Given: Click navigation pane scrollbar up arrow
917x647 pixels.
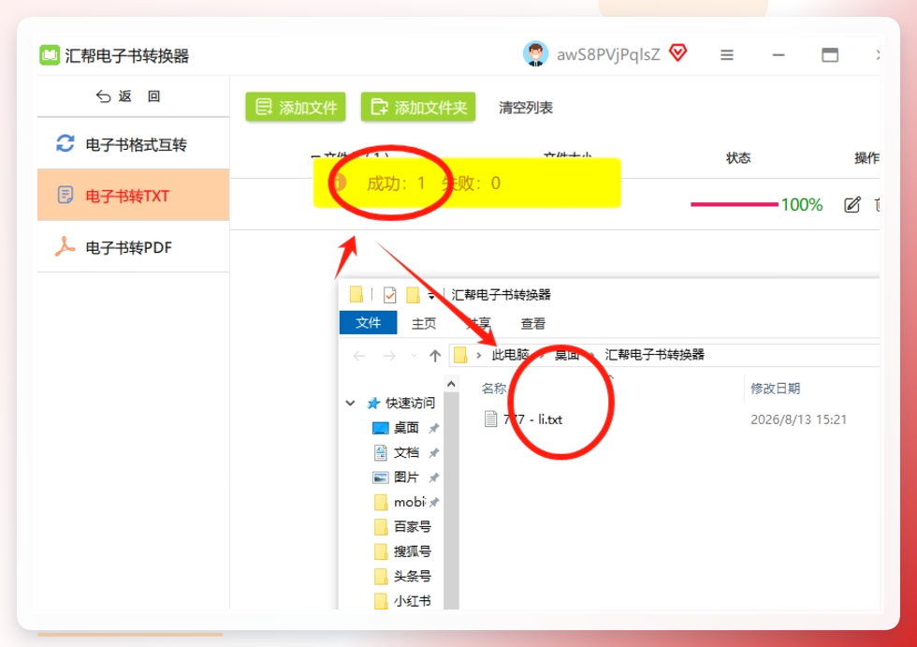Looking at the screenshot, I should point(451,384).
